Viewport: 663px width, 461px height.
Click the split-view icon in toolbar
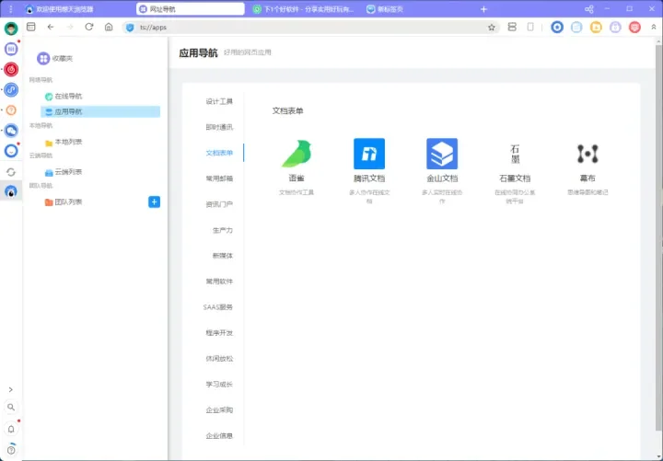tap(512, 27)
